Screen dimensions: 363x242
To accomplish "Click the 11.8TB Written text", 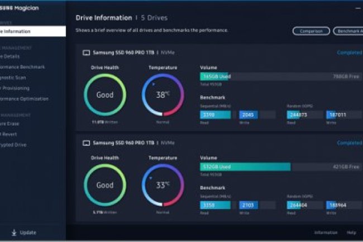I will [x=105, y=122].
